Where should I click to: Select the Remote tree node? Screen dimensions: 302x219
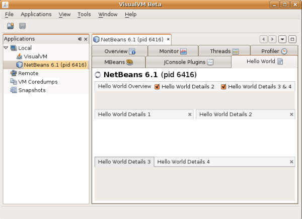pos(28,73)
